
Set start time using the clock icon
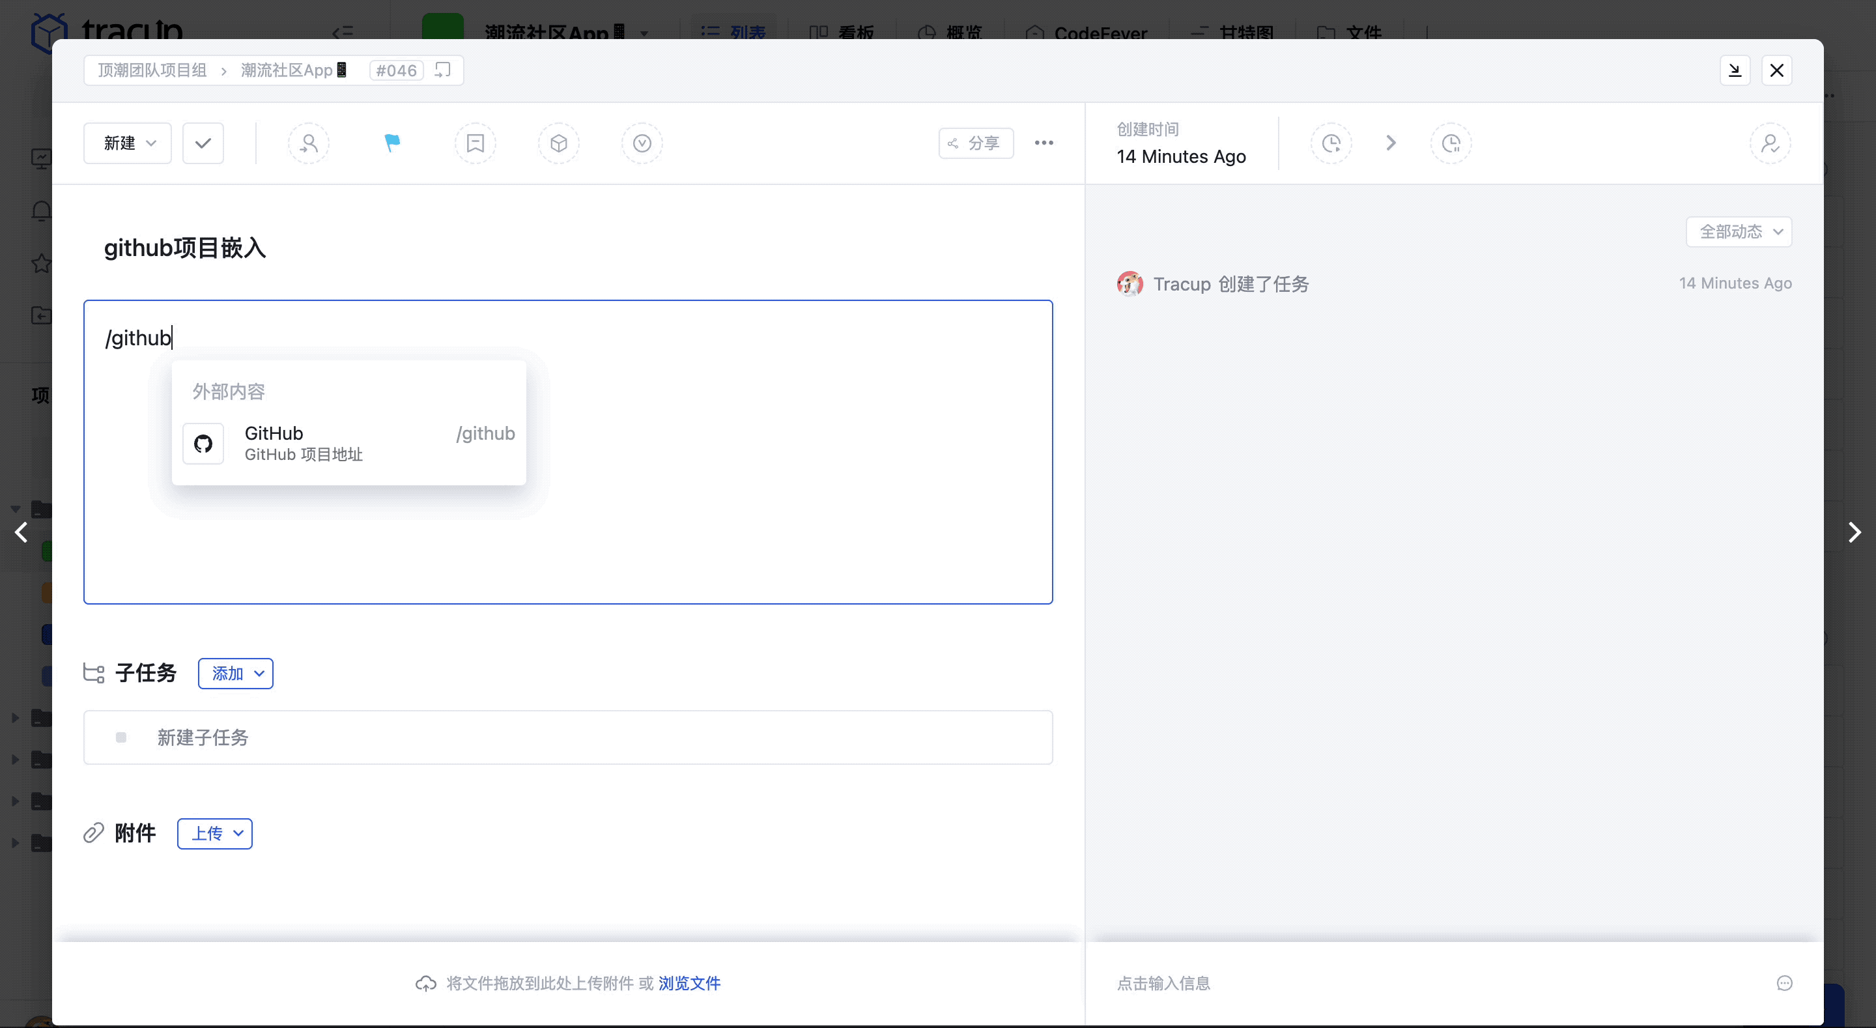[x=1332, y=143]
